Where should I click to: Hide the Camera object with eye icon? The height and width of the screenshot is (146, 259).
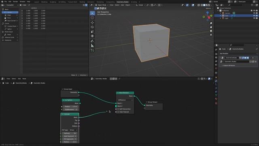click(x=254, y=13)
